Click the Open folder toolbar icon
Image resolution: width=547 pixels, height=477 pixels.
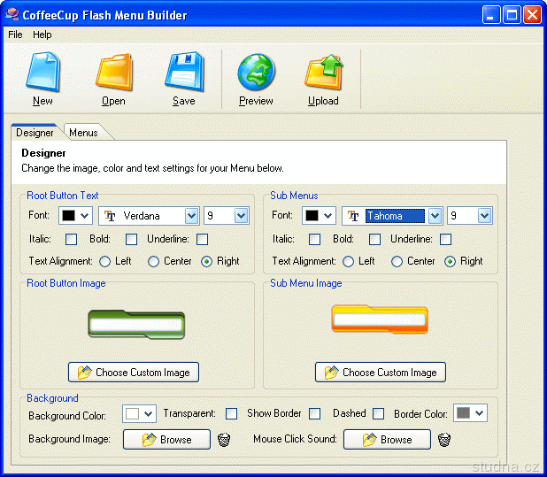pos(113,72)
